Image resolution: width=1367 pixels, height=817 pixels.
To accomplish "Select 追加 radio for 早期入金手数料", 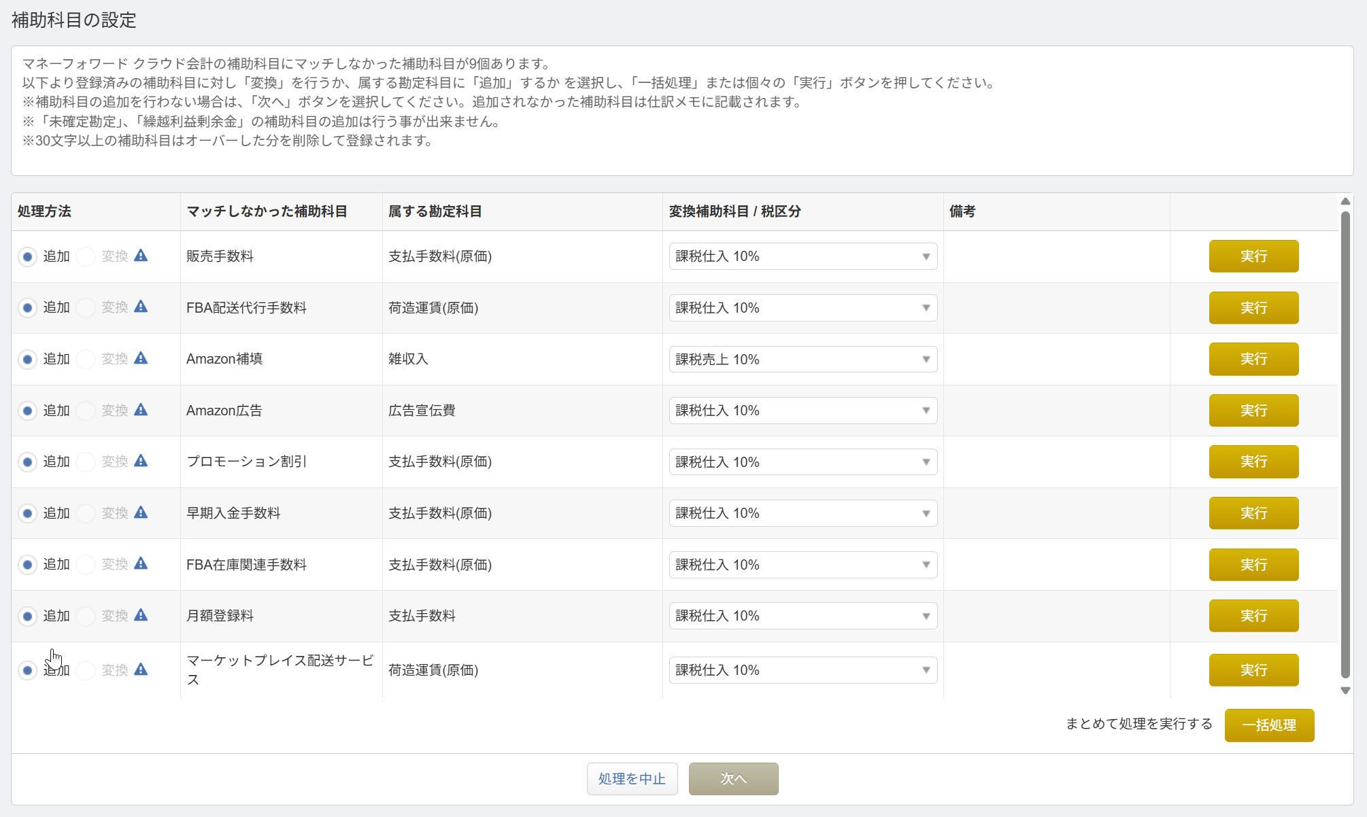I will click(x=27, y=513).
